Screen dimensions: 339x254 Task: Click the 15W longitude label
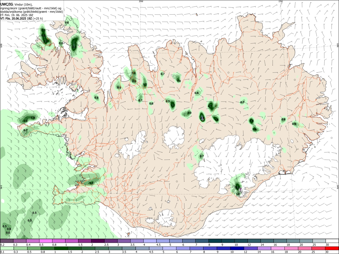tap(280, 1)
